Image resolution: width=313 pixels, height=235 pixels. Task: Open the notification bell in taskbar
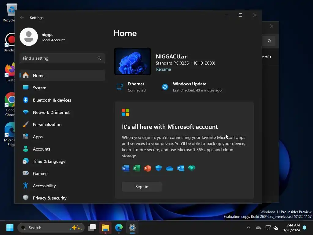pos(305,228)
